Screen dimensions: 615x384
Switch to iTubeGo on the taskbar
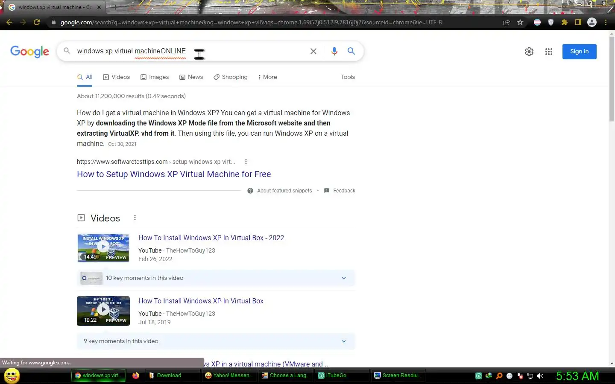point(343,375)
